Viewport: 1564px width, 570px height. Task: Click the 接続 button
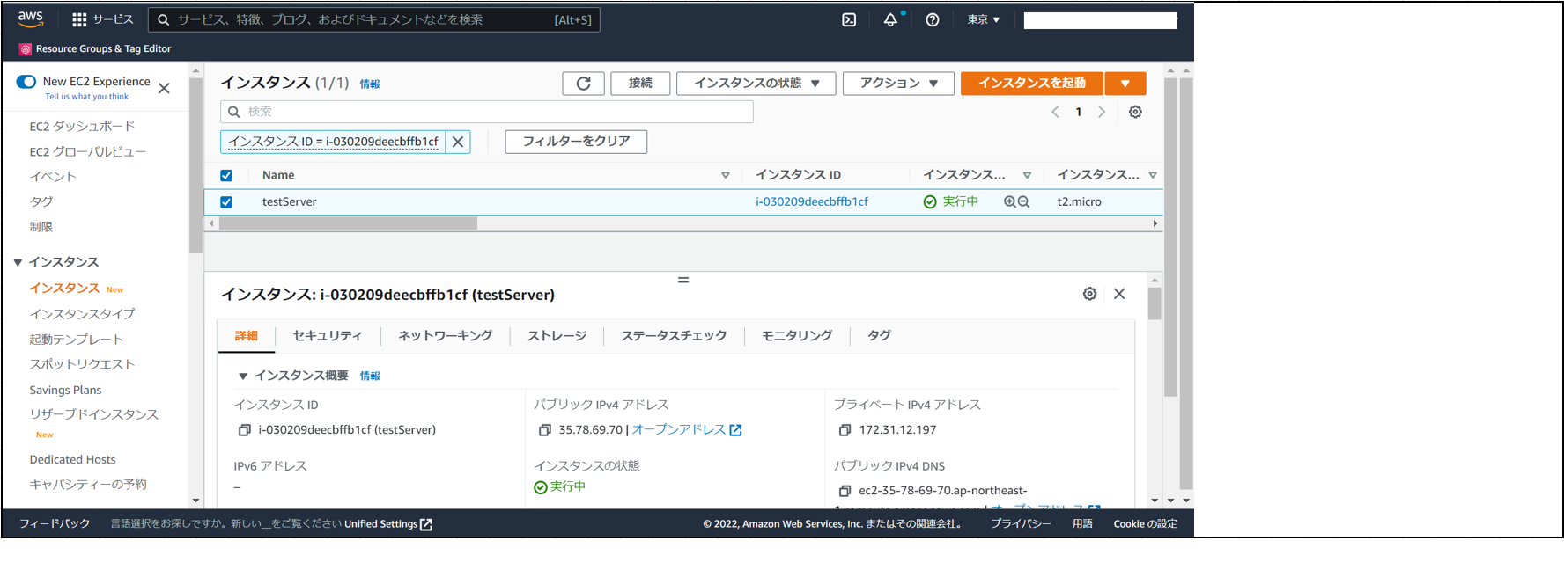pos(640,83)
